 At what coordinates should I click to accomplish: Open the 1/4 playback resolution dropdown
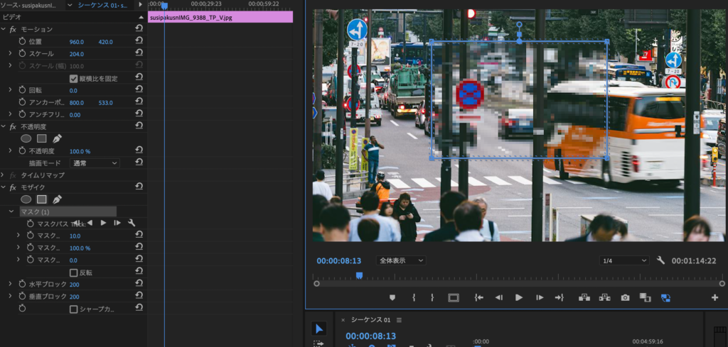click(623, 260)
